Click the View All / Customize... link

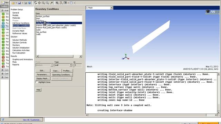pyautogui.click(x=32, y=120)
